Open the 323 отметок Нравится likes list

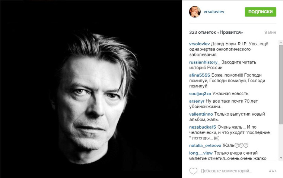coord(216,32)
